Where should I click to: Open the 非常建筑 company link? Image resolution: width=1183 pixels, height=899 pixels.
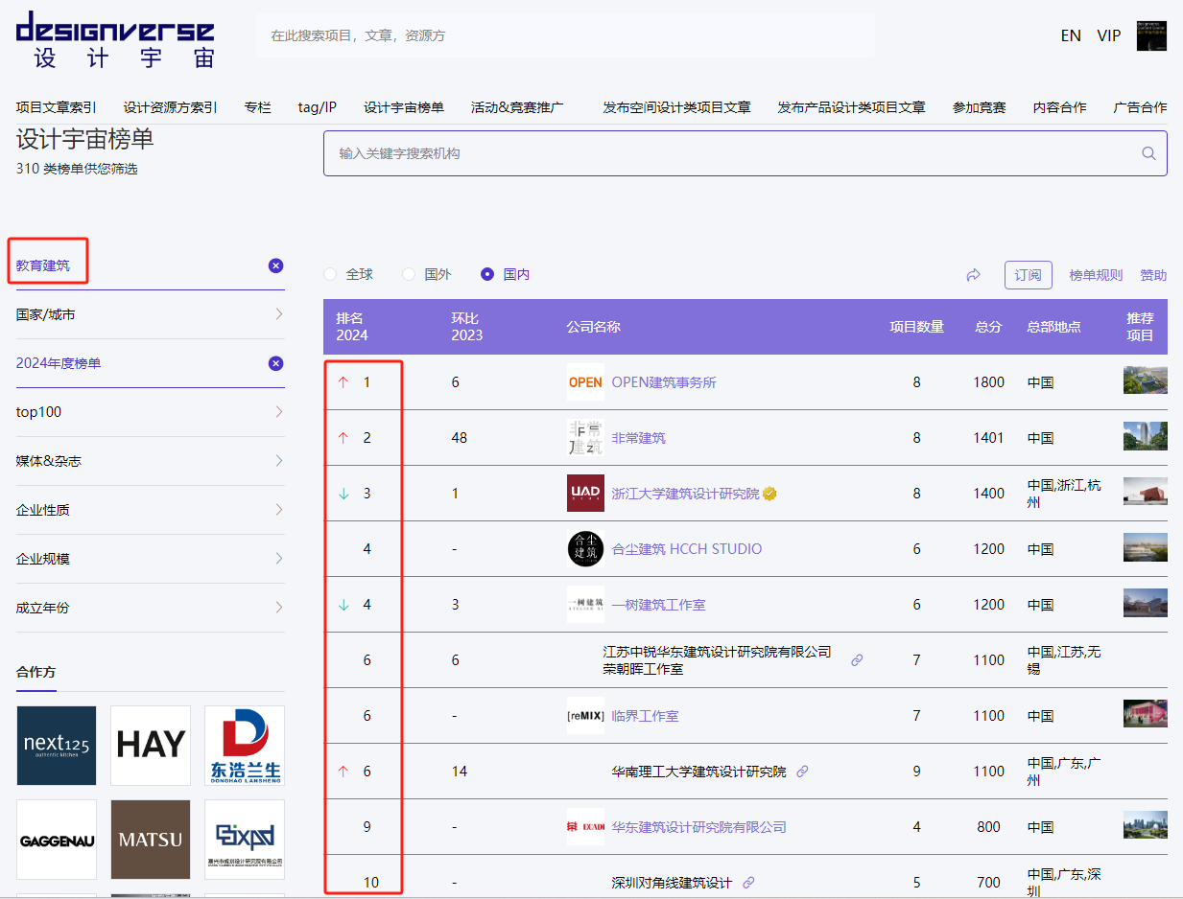tap(639, 438)
